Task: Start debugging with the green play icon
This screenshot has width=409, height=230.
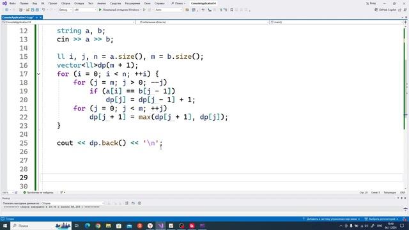Action: 100,10
